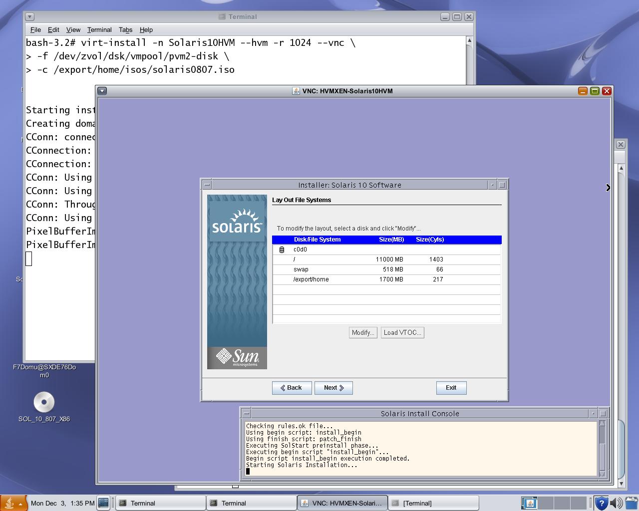Go Back in the Solaris installer
Viewport: 639px width, 511px height.
point(292,388)
